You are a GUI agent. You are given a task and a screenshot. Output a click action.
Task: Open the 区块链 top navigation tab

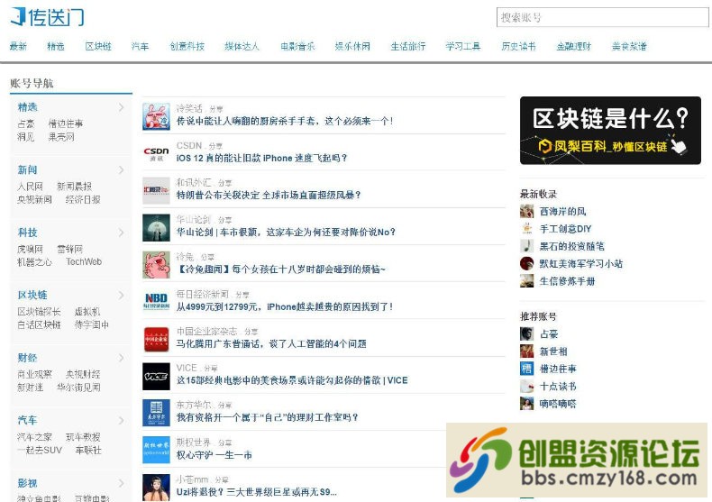coord(98,46)
